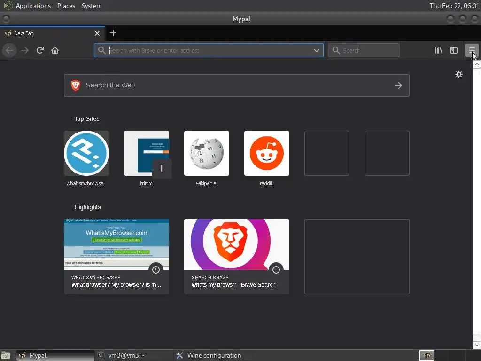Click the page scrollbar down arrow
Screen dimensions: 481x361
tap(477, 345)
